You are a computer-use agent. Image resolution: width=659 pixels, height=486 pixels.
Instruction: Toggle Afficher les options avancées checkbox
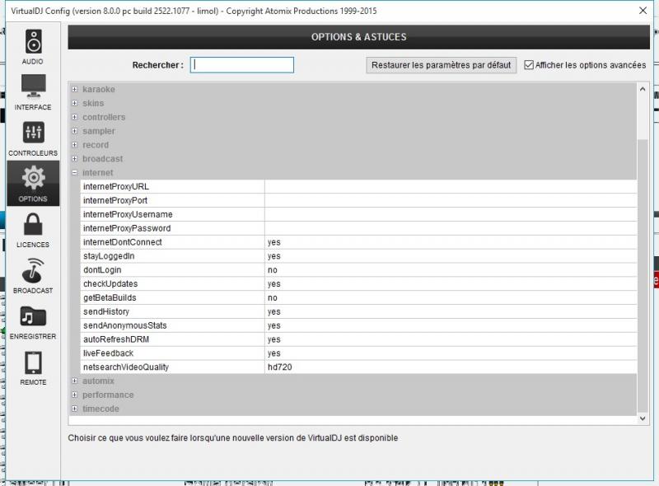pyautogui.click(x=529, y=65)
